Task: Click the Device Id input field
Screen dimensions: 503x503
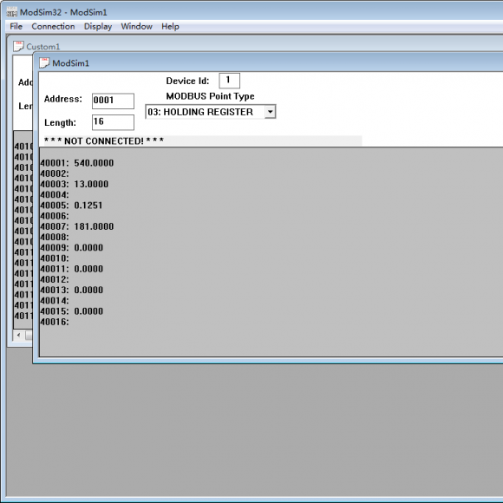Action: [229, 80]
